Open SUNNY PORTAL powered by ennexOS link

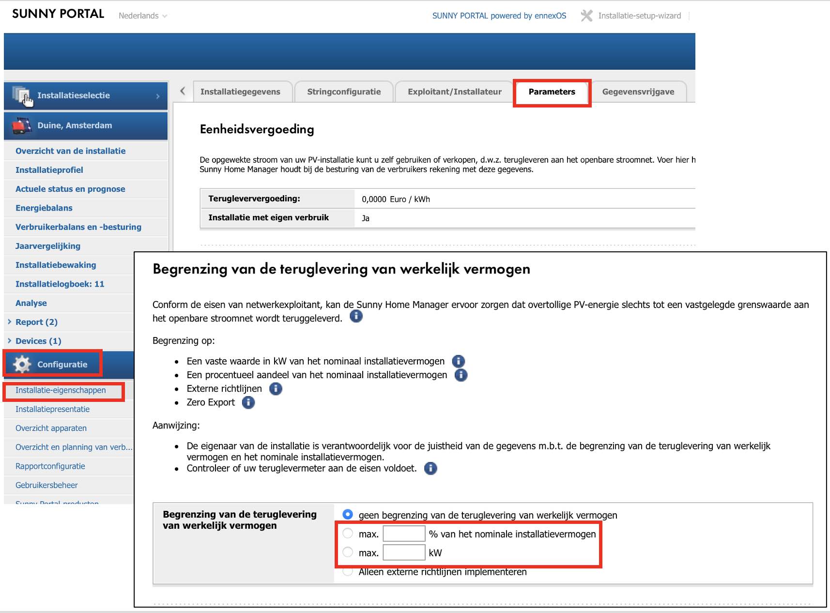(499, 16)
